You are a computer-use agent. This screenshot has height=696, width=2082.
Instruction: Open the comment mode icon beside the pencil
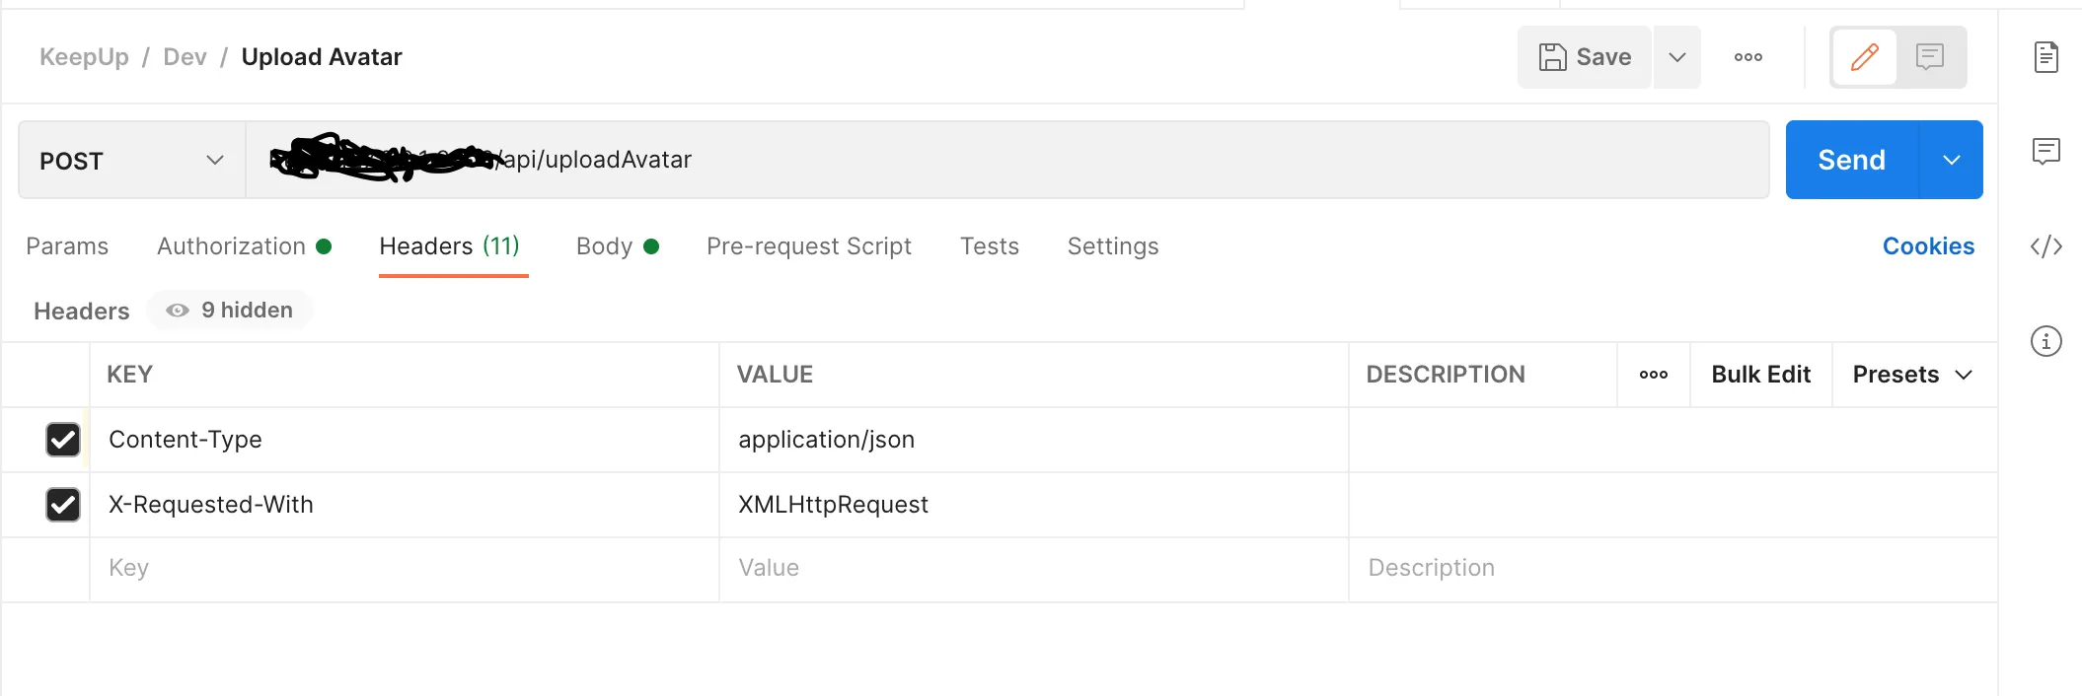click(x=1930, y=57)
